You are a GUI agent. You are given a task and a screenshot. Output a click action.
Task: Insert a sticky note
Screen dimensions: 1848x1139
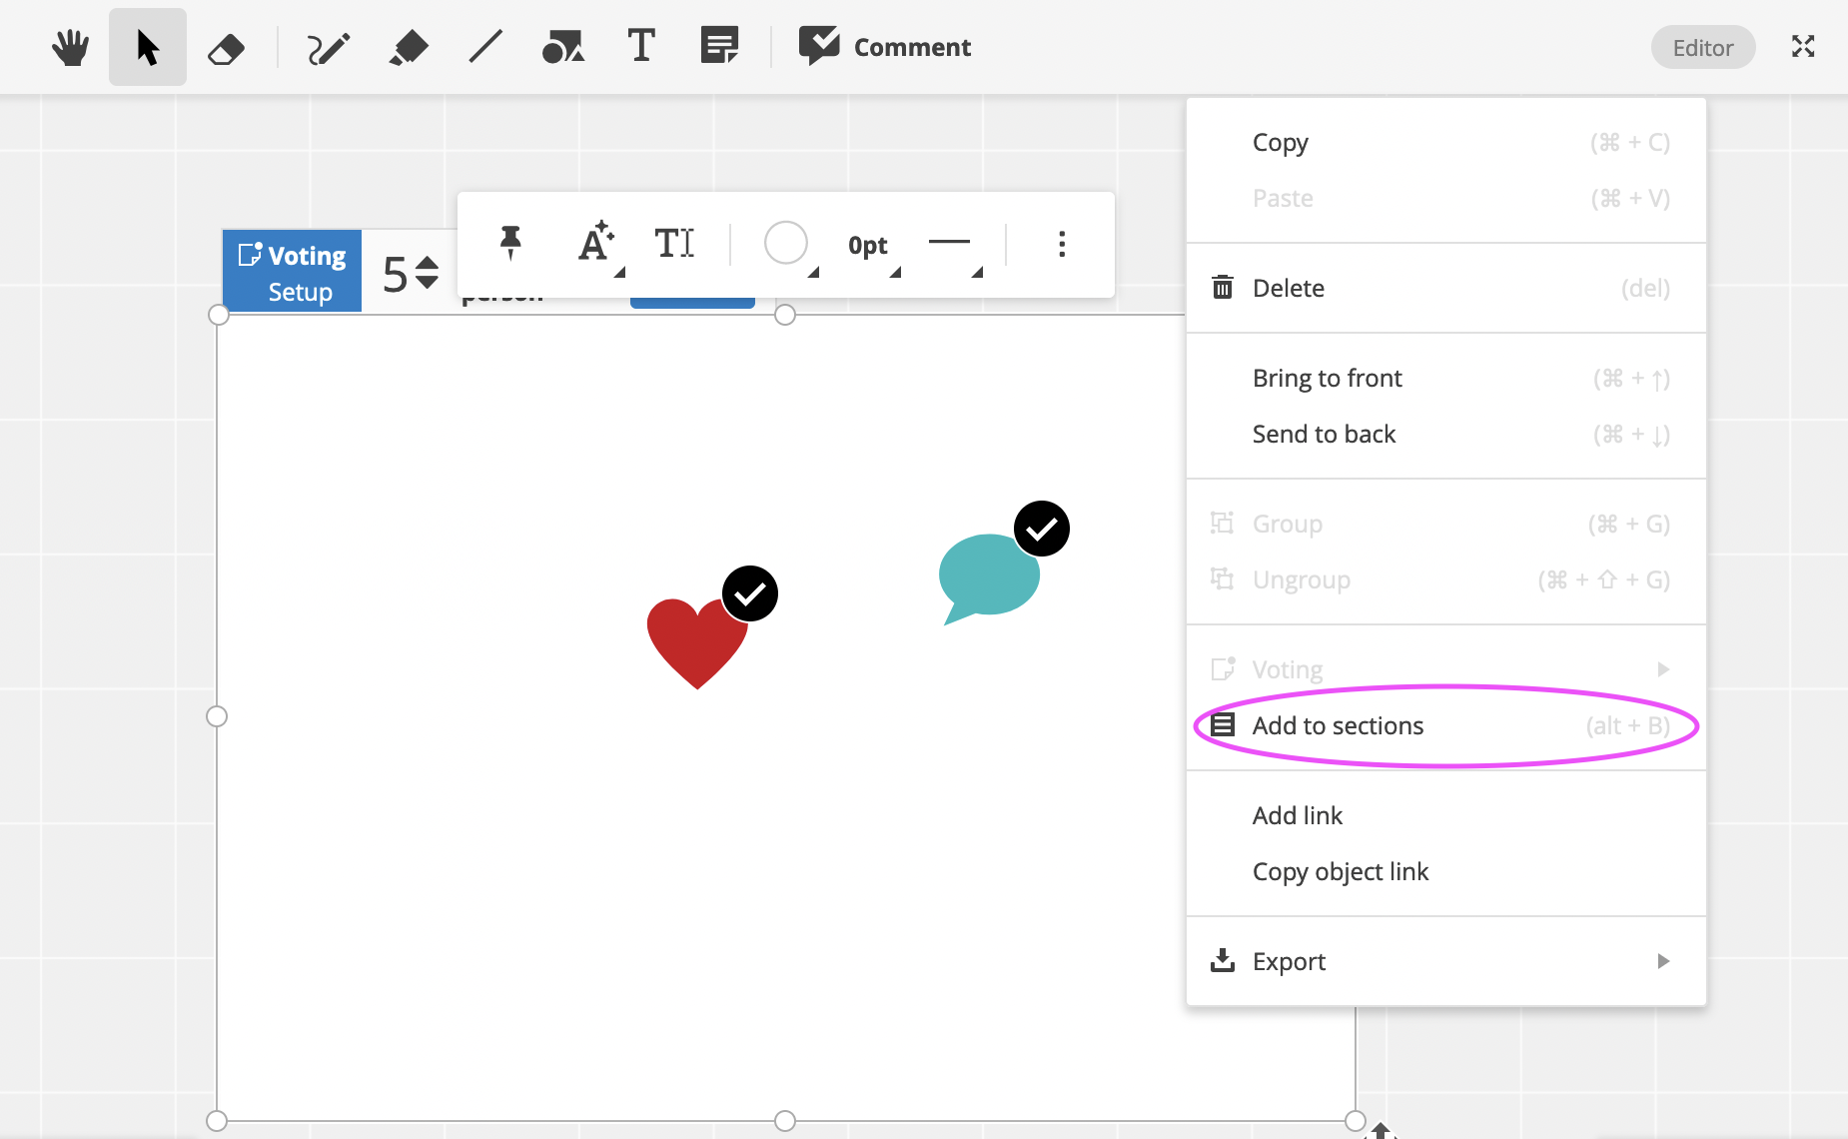point(719,46)
